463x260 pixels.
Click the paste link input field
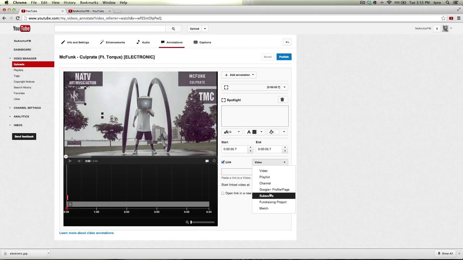click(x=237, y=172)
